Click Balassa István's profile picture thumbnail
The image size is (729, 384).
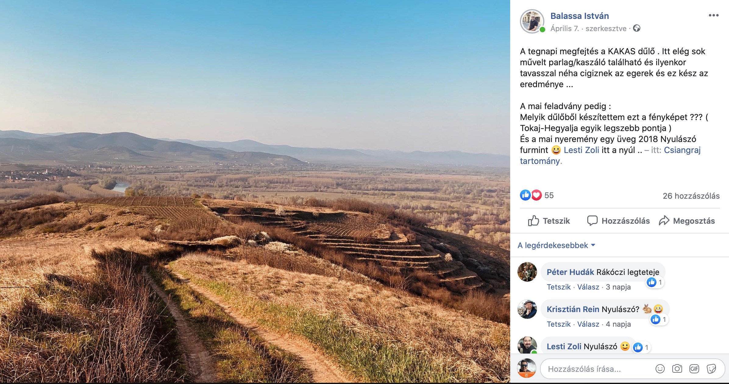532,21
